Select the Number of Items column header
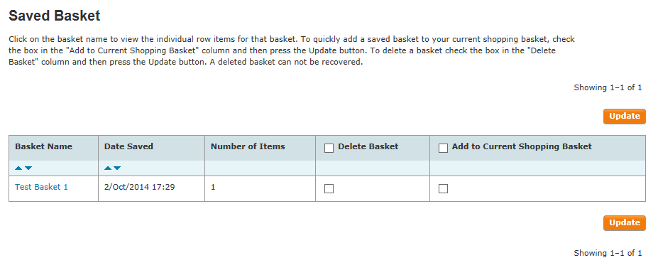 [248, 146]
